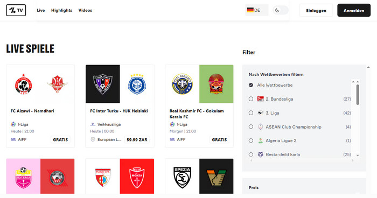
Task: Click GRATIS badge on Real Kashmir card
Action: coord(219,139)
